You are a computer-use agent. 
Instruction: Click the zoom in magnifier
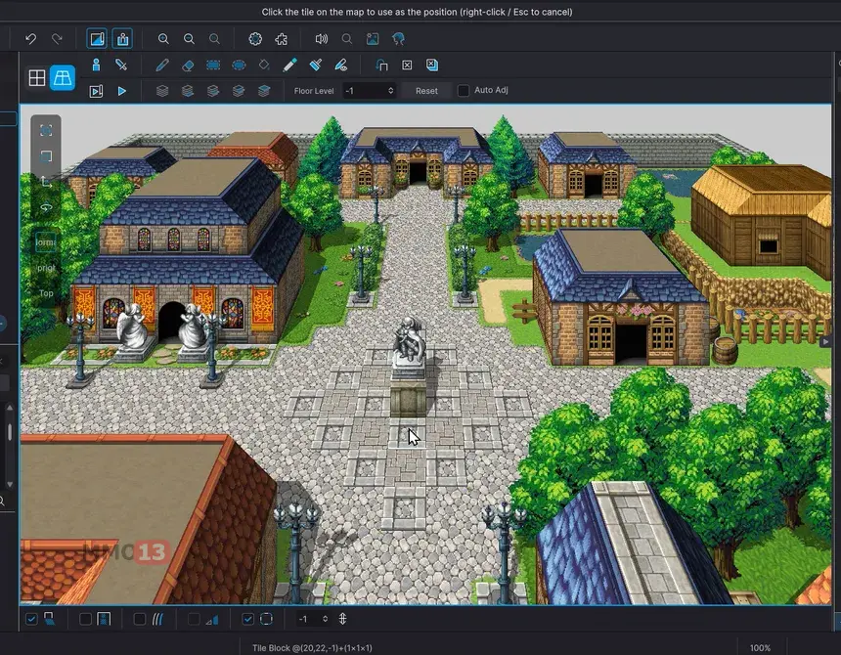[x=163, y=38]
